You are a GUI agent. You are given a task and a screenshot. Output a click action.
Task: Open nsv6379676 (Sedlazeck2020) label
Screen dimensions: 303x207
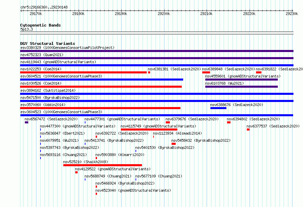[x=192, y=119]
